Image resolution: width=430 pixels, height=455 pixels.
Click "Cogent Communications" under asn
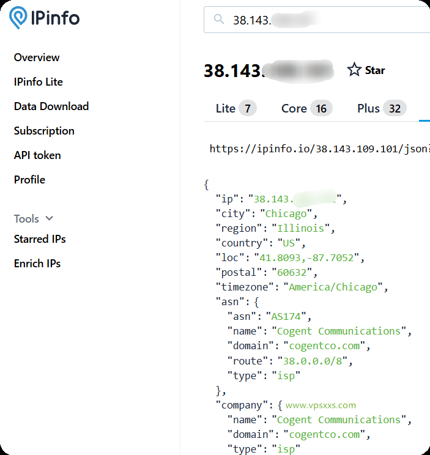coord(339,331)
